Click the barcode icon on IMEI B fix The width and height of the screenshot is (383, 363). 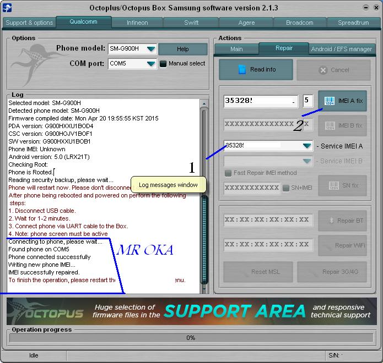330,125
